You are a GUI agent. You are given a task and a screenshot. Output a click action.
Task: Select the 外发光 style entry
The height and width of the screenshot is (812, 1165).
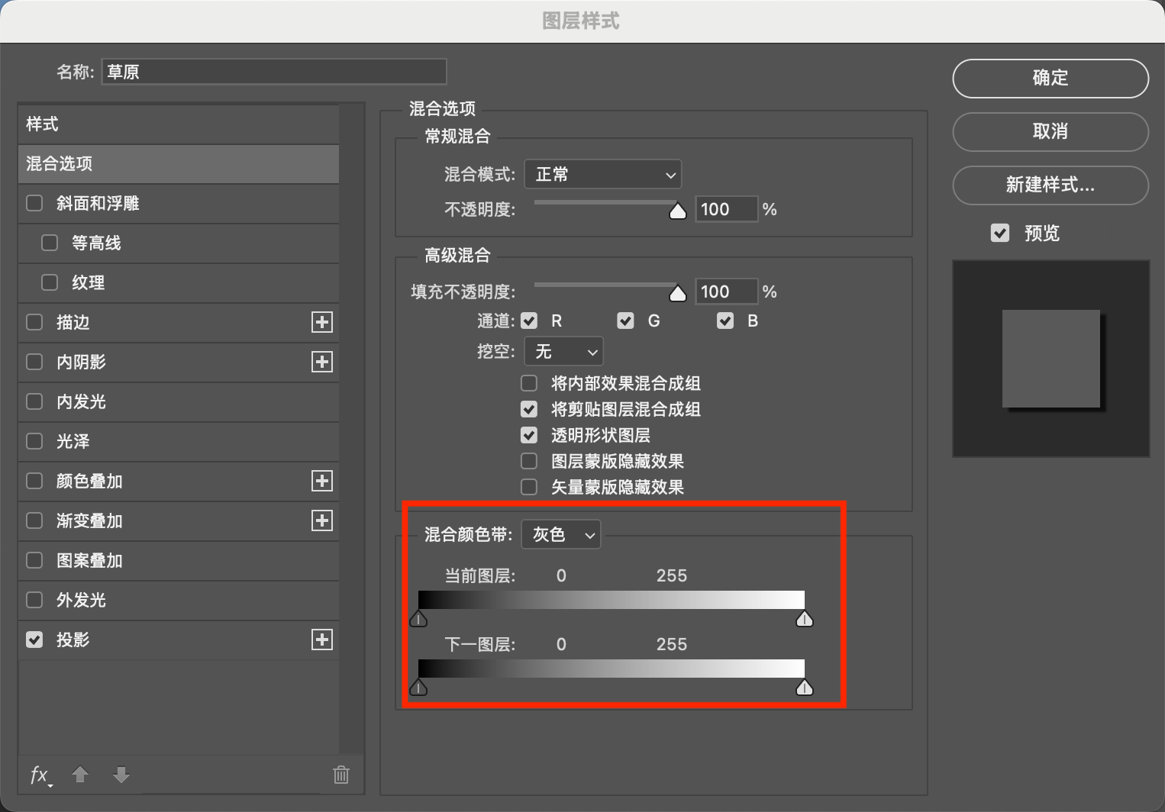81,600
